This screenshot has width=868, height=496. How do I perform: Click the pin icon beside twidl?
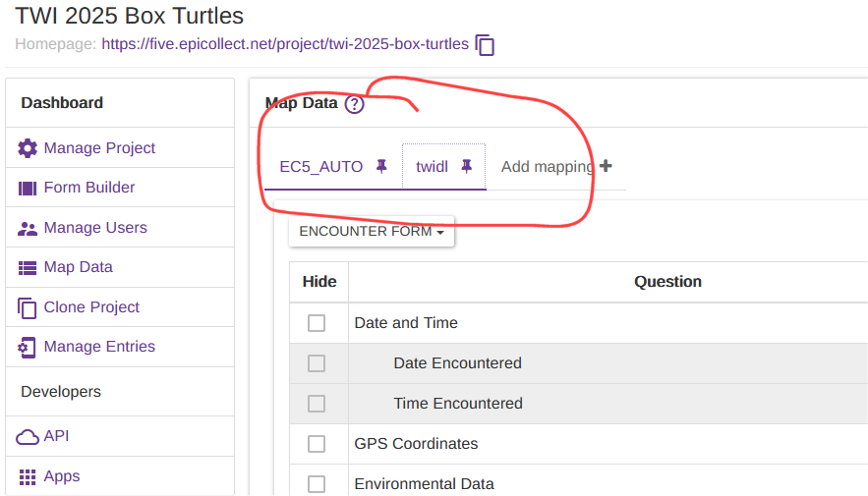tap(467, 166)
